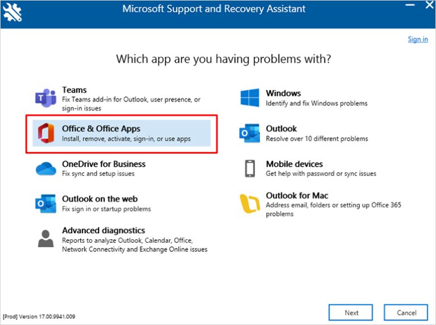The height and width of the screenshot is (325, 436).
Task: Click the Advanced diagnostics person icon
Action: click(x=45, y=239)
